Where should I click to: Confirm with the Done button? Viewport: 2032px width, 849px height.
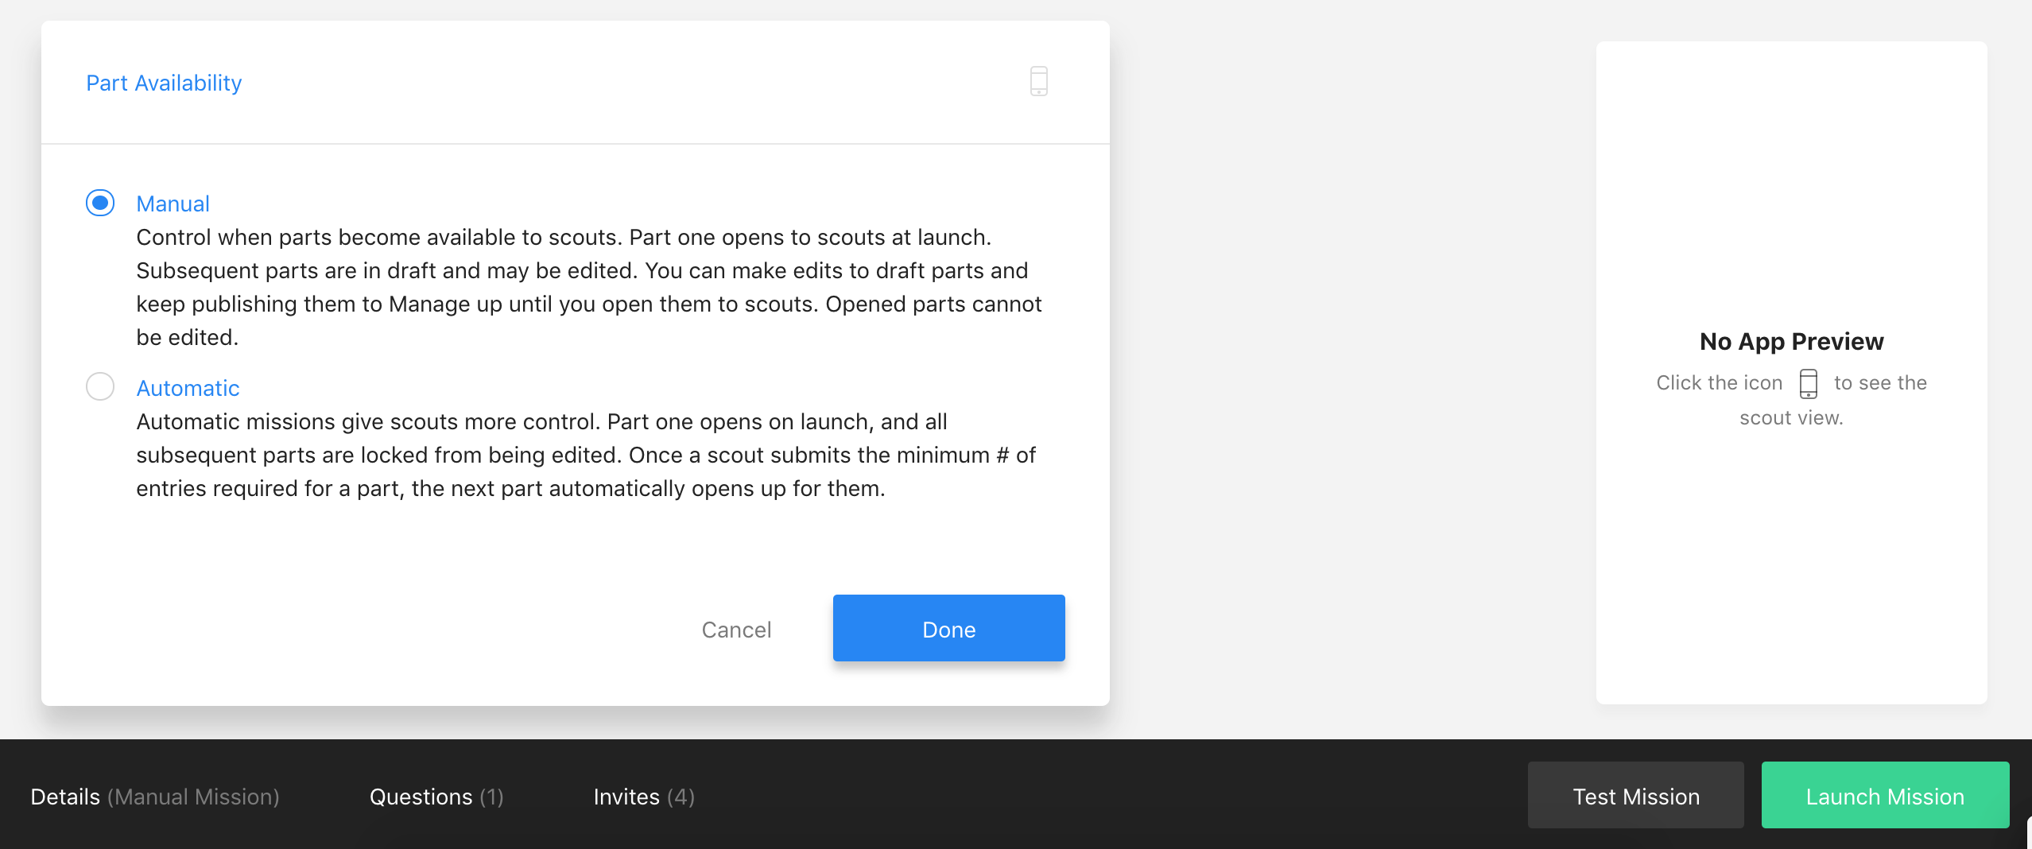pos(948,628)
